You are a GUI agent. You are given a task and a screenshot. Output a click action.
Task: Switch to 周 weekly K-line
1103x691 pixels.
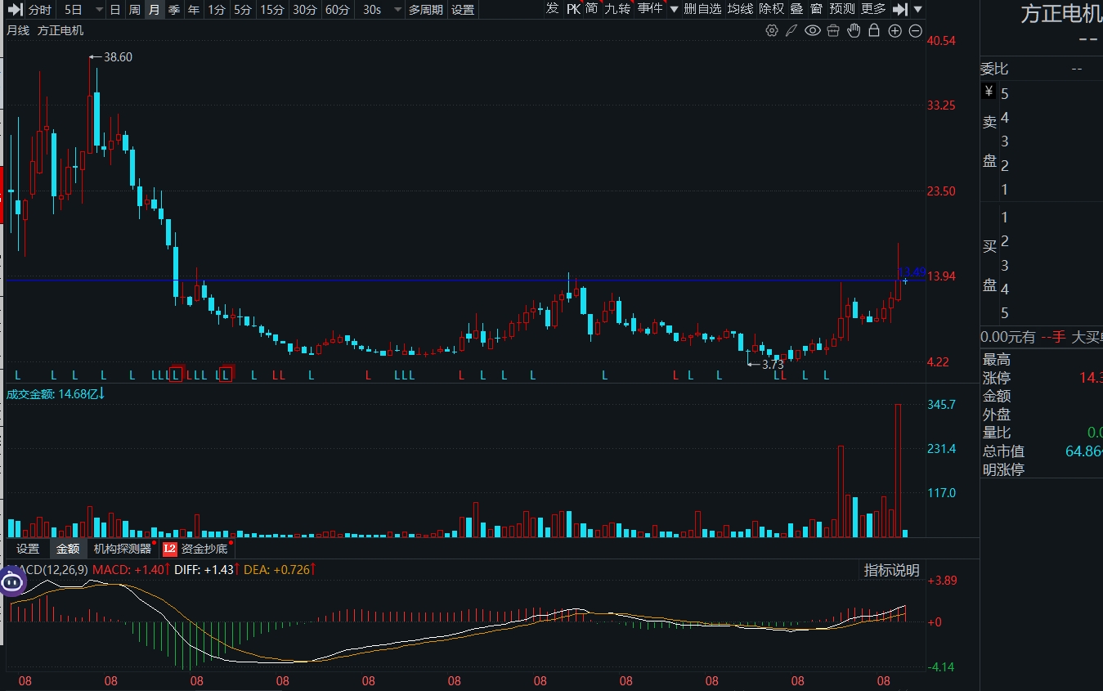tap(134, 10)
